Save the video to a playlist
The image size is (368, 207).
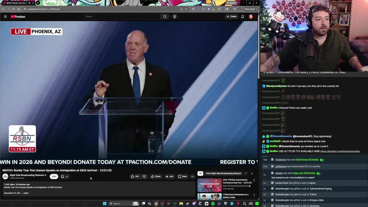182,177
